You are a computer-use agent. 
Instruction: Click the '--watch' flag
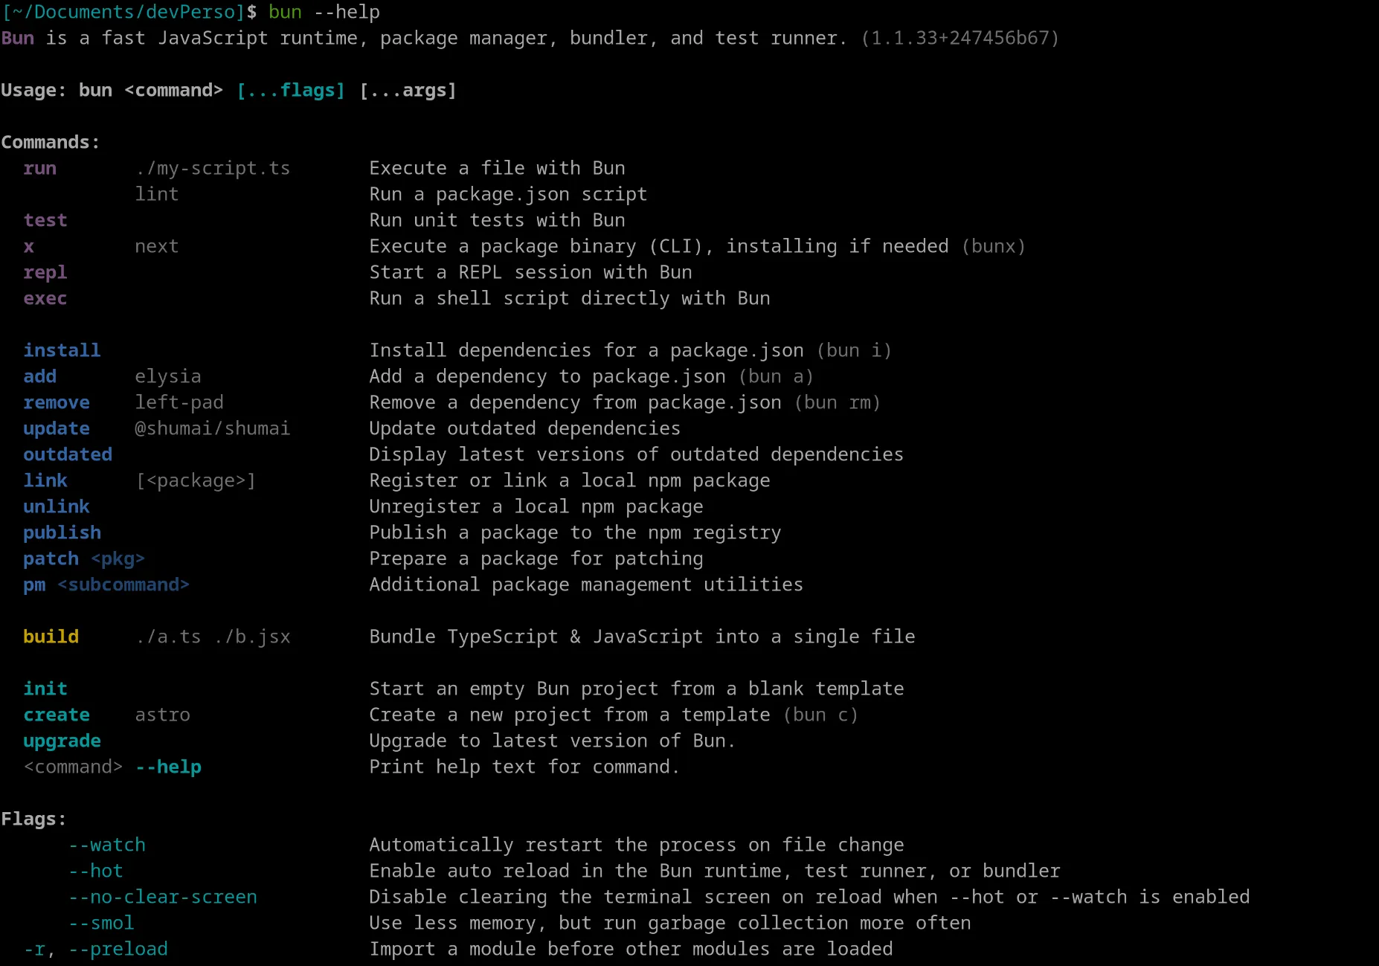107,845
